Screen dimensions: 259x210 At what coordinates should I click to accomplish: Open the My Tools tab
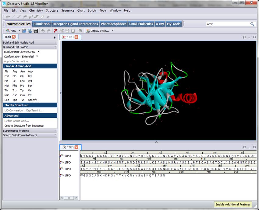[x=174, y=24]
